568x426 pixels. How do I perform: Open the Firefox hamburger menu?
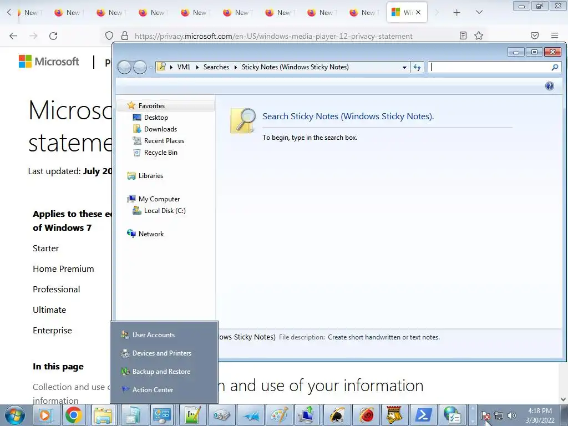click(x=555, y=35)
